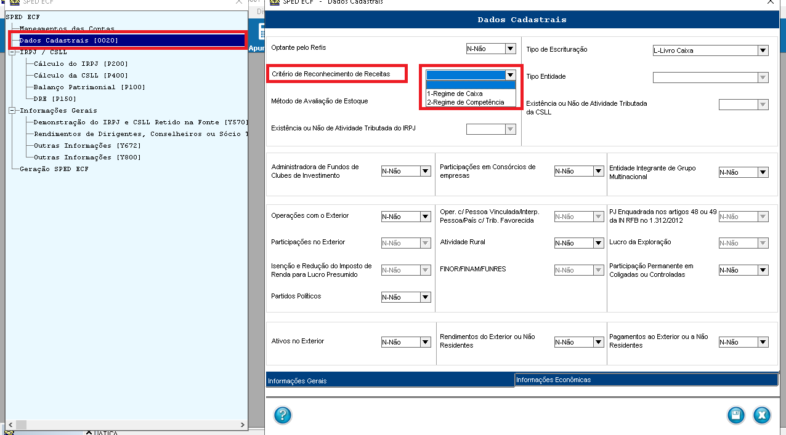Collapse the IRPJ / CSLL tree branch
Screen dimensions: 786x435
tap(12, 52)
